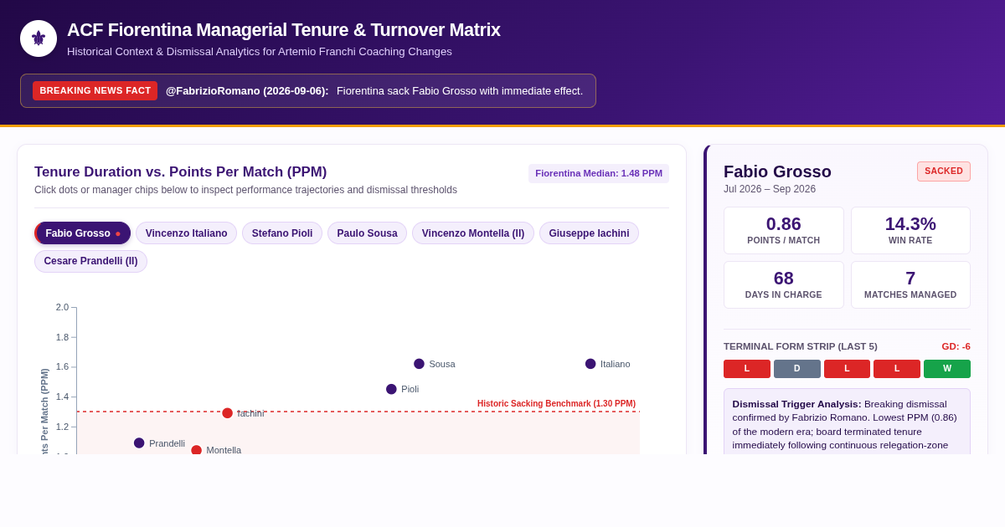Screen dimensions: 1005x527
Task: Click the @FabrizioRomano (2026-09-06) handle text
Action: [247, 90]
